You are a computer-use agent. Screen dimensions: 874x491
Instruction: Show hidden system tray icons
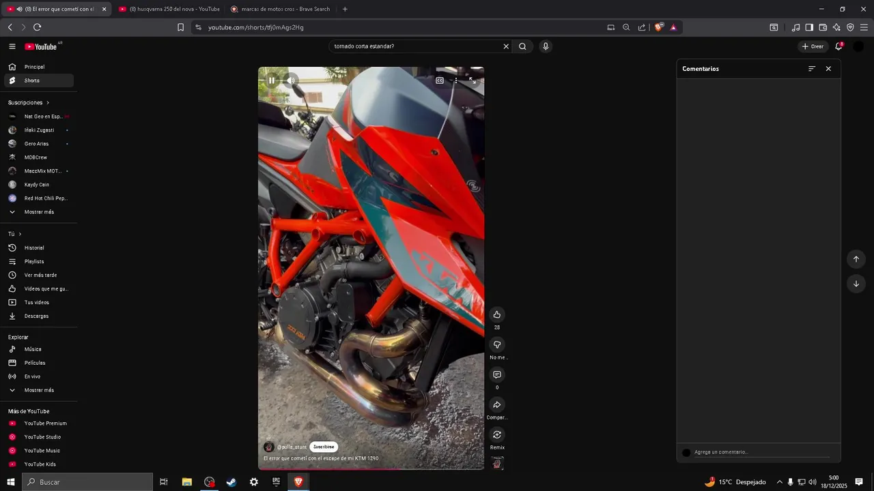pyautogui.click(x=779, y=482)
